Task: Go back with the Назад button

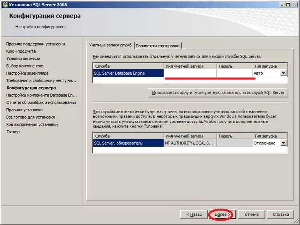Action: click(x=194, y=215)
